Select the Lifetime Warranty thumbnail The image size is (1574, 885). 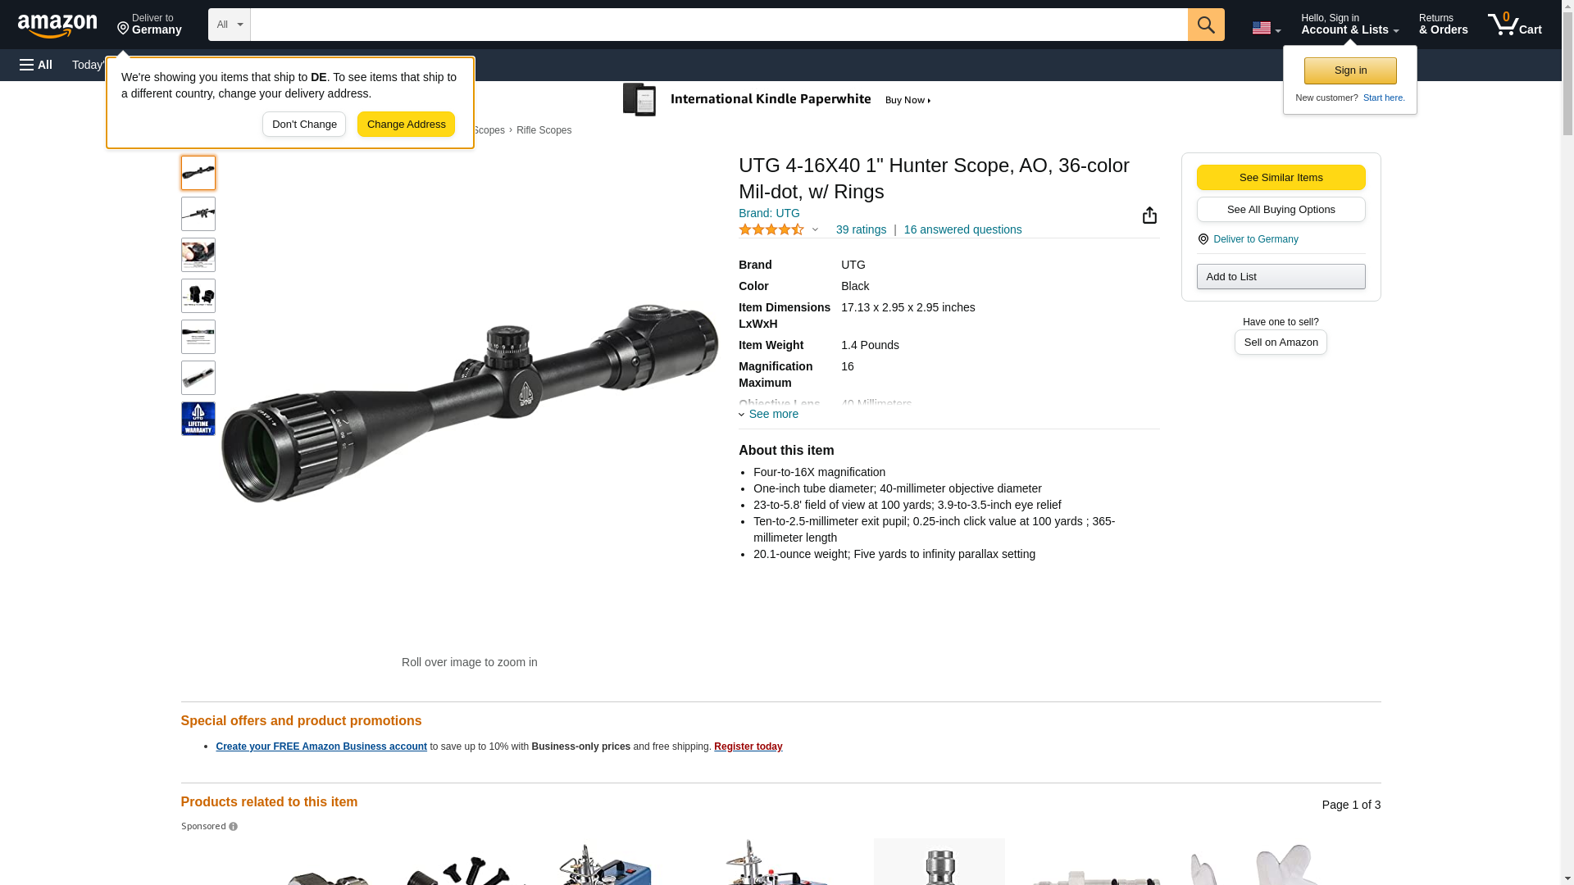click(198, 419)
